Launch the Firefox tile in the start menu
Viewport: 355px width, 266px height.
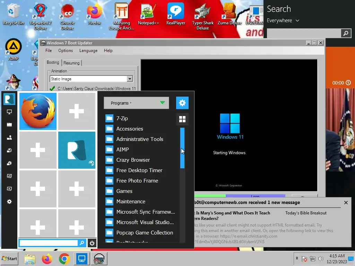click(x=38, y=111)
